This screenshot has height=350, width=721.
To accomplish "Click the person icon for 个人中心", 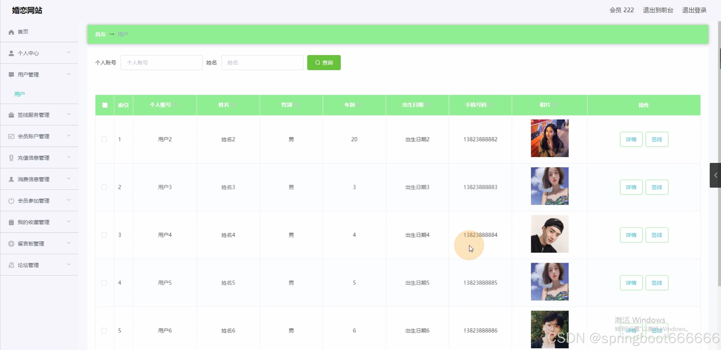I will point(11,53).
